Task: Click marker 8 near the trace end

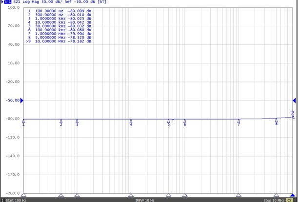Action: 276,120
